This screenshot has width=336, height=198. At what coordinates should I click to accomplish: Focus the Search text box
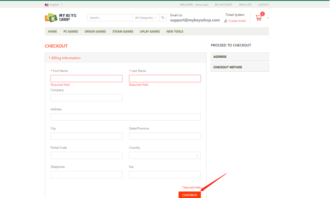click(110, 18)
